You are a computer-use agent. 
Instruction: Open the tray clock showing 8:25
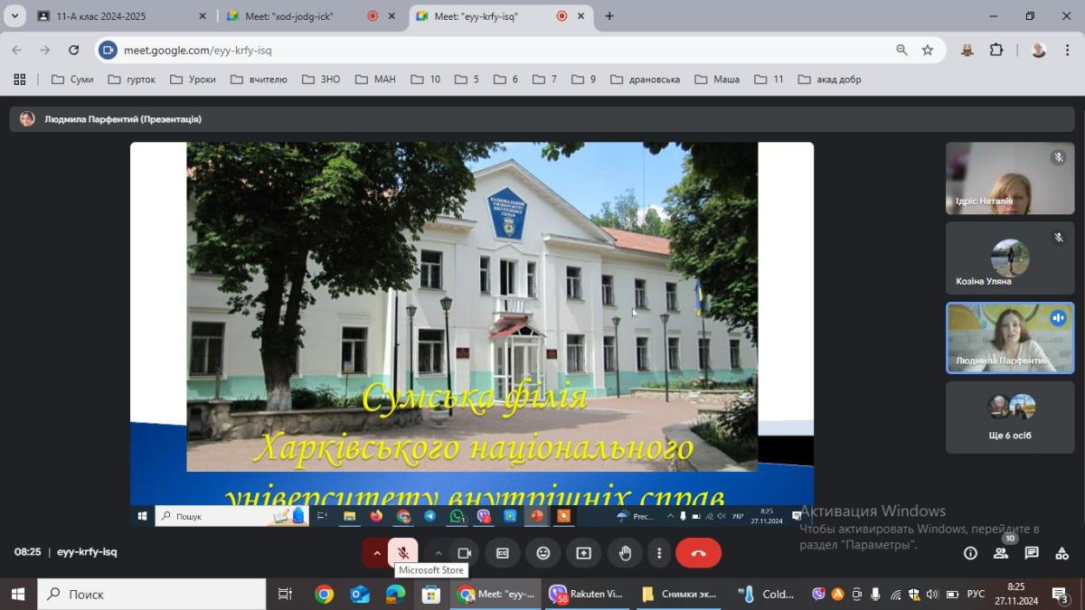1015,594
